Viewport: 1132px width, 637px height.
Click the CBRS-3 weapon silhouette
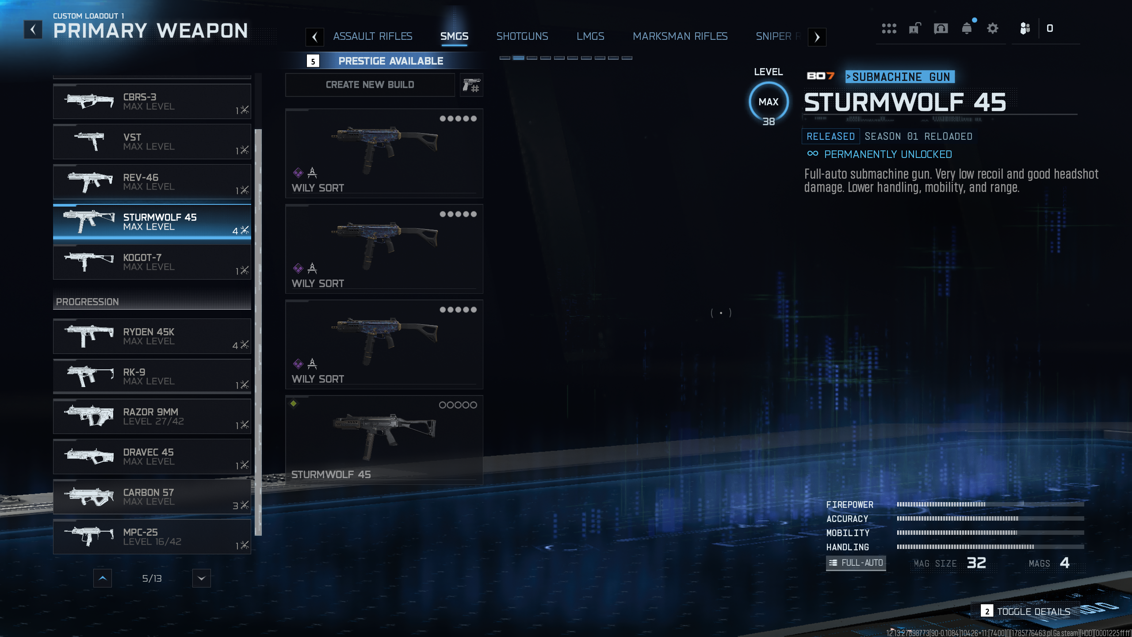pos(89,101)
